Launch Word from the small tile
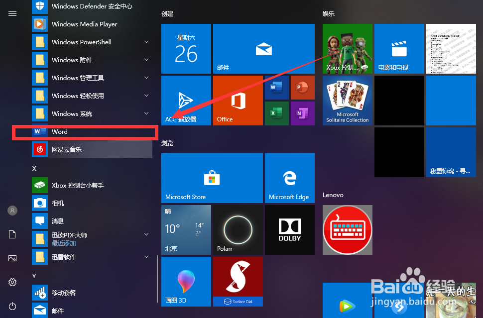Viewport: 483px width, 318px height. pos(277,88)
